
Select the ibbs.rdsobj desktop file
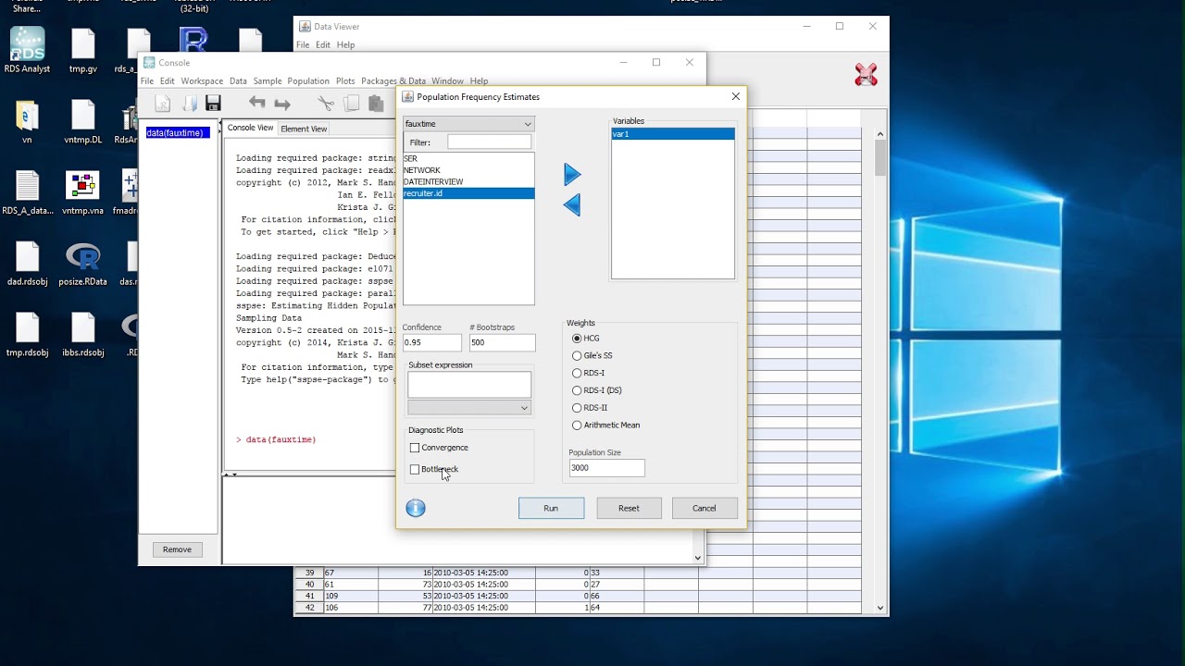coord(82,334)
